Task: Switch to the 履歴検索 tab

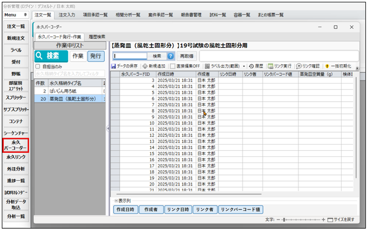Action: click(97, 37)
